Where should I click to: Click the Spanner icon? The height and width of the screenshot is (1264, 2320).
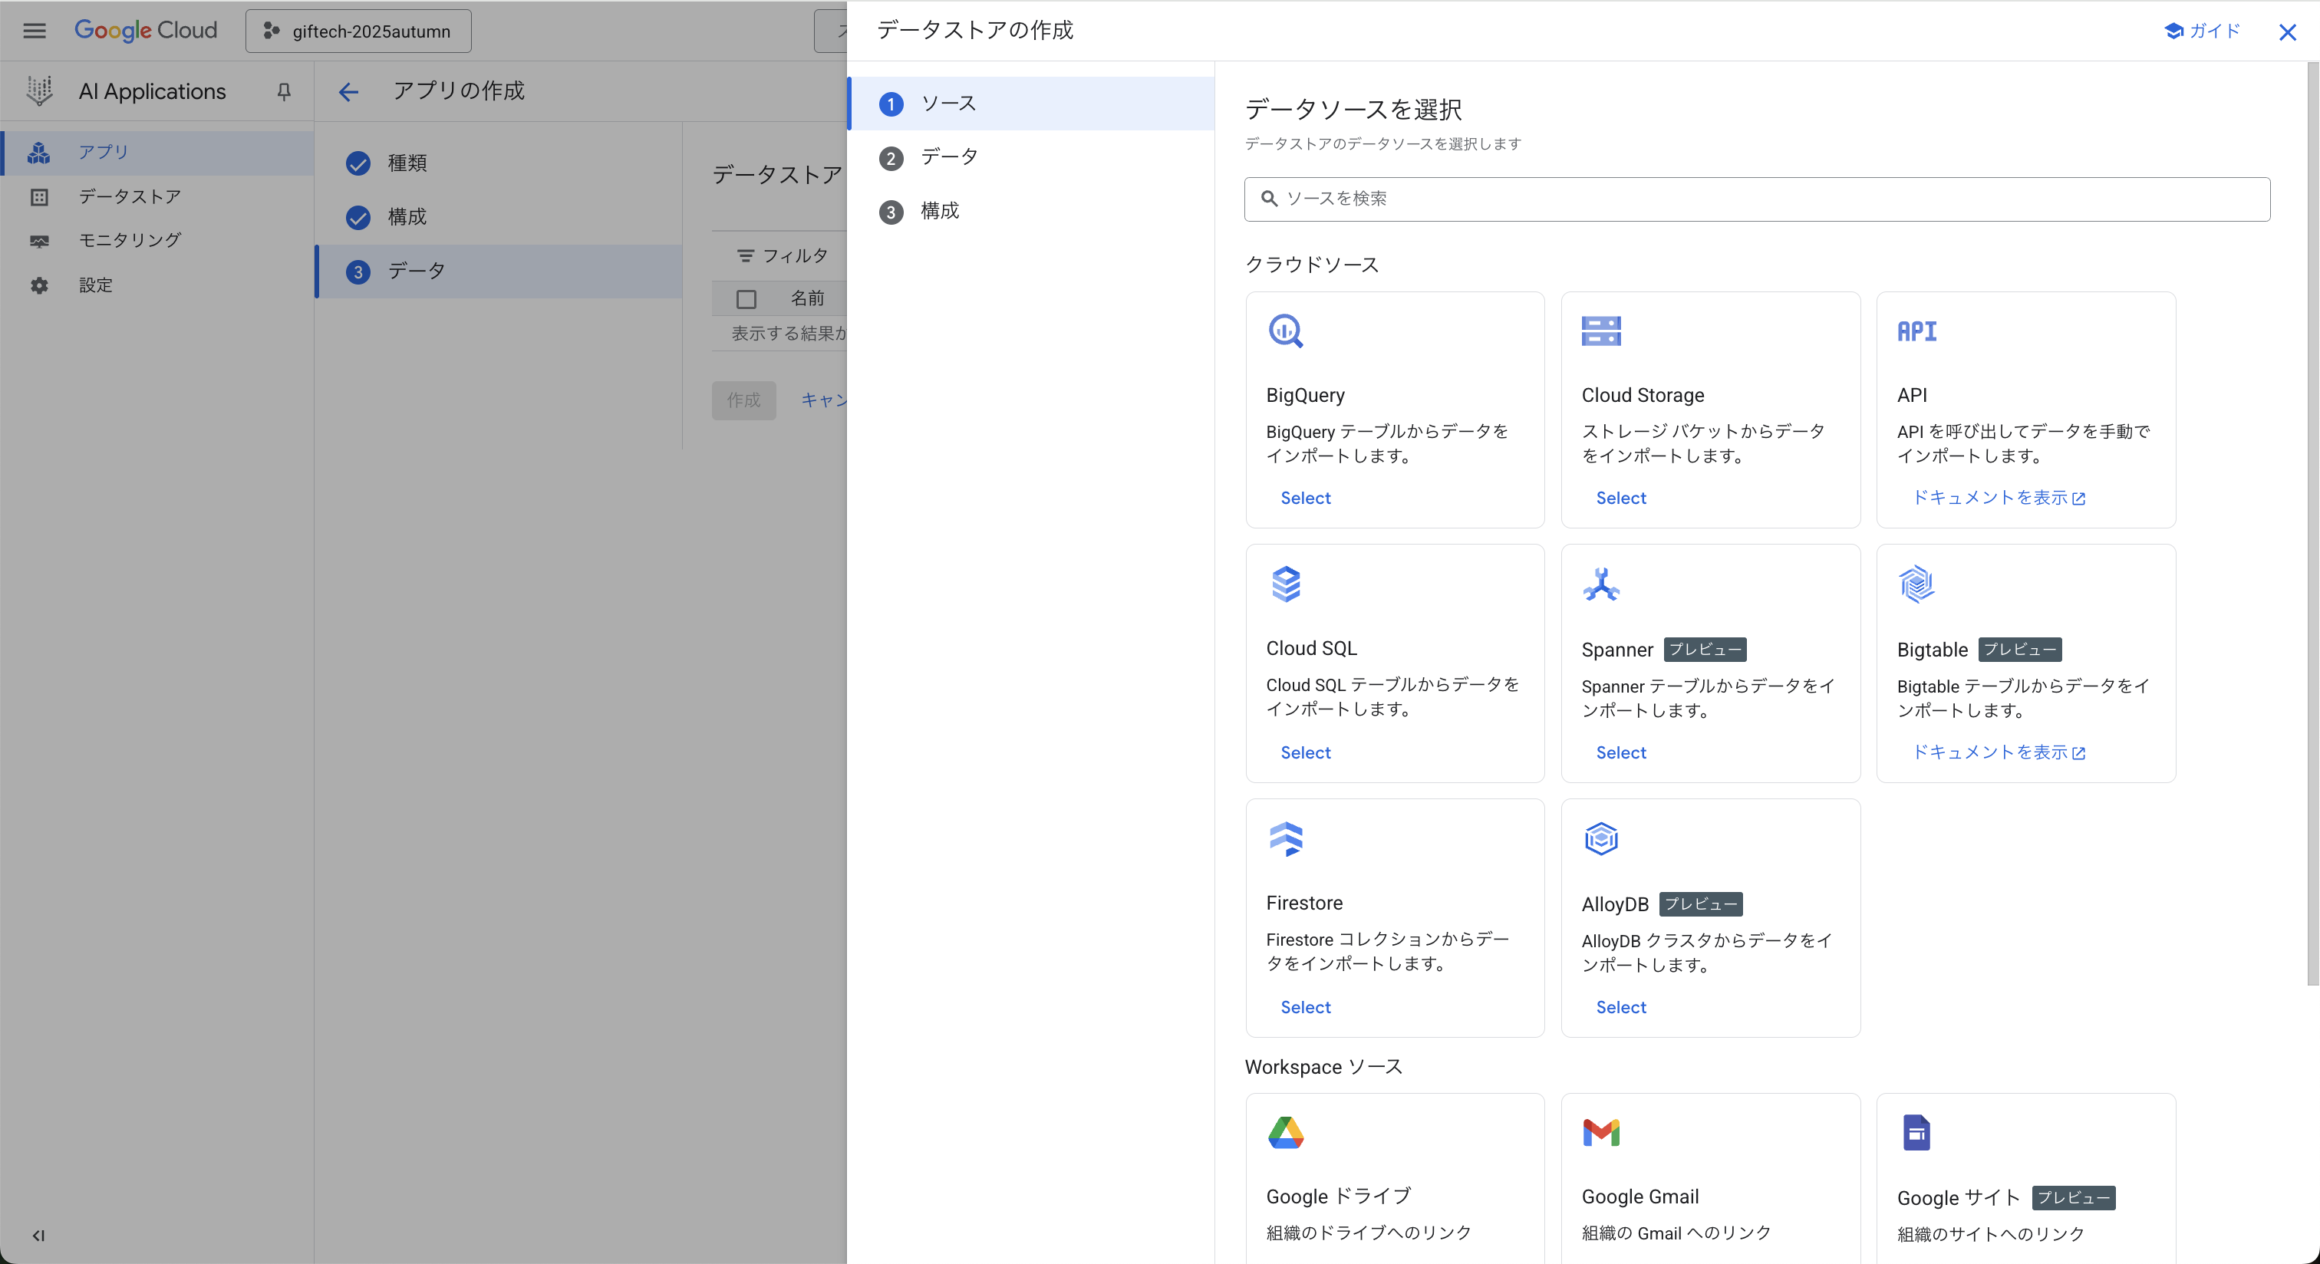(1602, 584)
